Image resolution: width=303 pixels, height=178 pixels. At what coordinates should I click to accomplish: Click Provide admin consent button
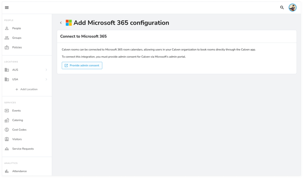82,66
